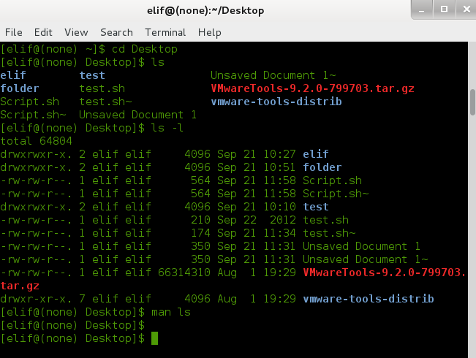Image resolution: width=476 pixels, height=358 pixels.
Task: Click 'folder' directory in ls -l listing
Action: pyautogui.click(x=322, y=167)
